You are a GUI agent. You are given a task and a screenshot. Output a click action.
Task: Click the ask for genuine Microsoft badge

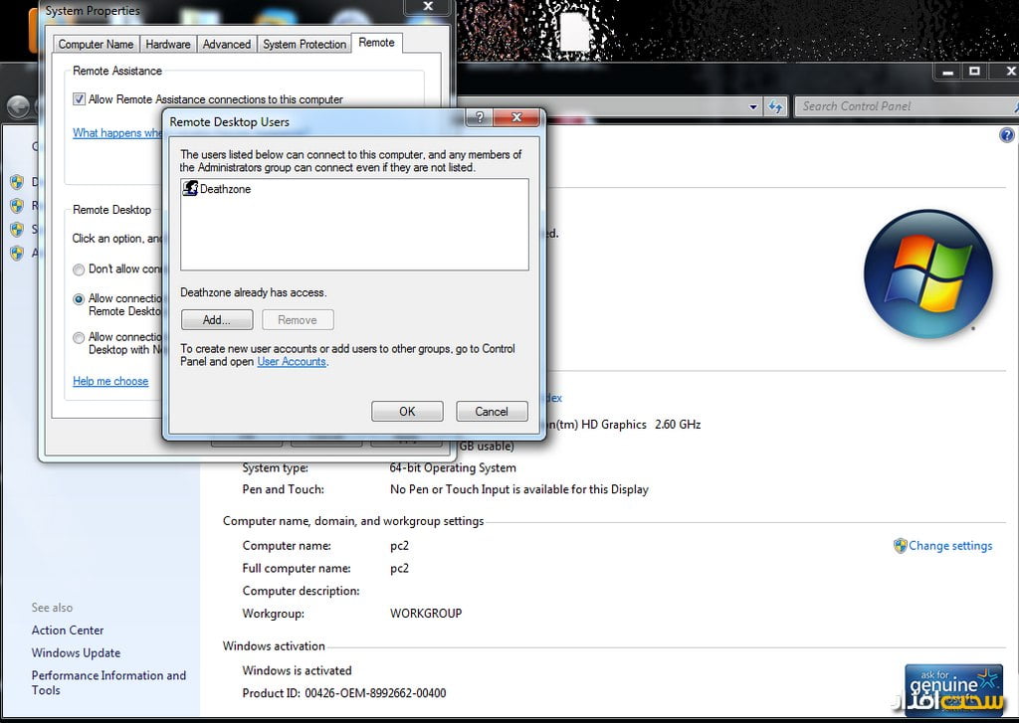(x=952, y=687)
